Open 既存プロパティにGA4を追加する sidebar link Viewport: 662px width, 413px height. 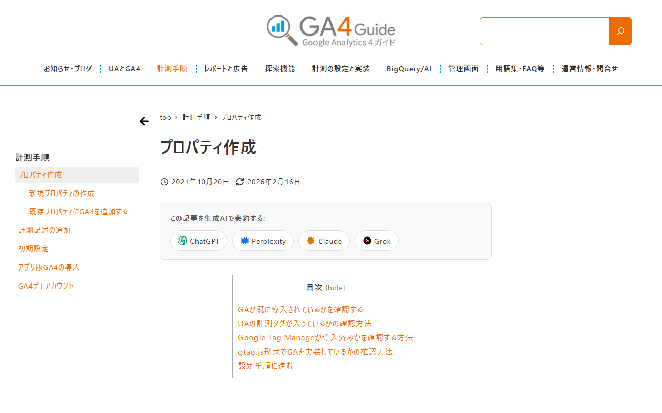(x=79, y=212)
